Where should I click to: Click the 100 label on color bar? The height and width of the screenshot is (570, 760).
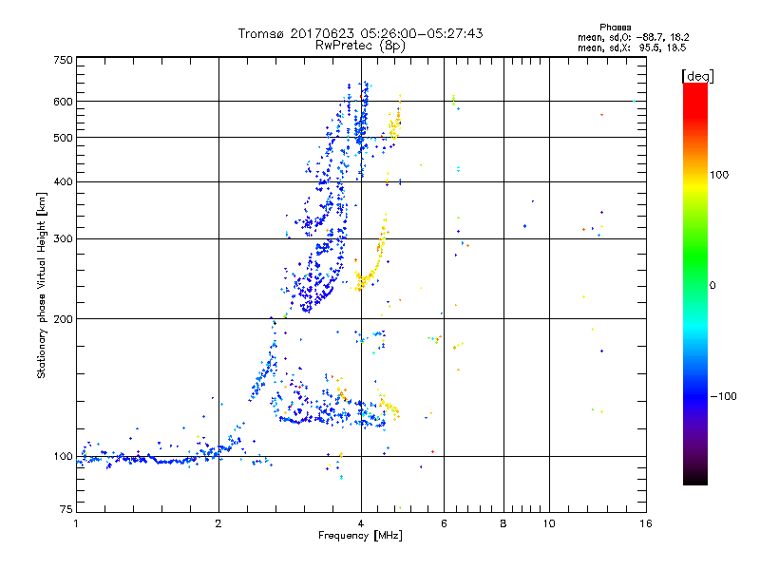coord(719,175)
